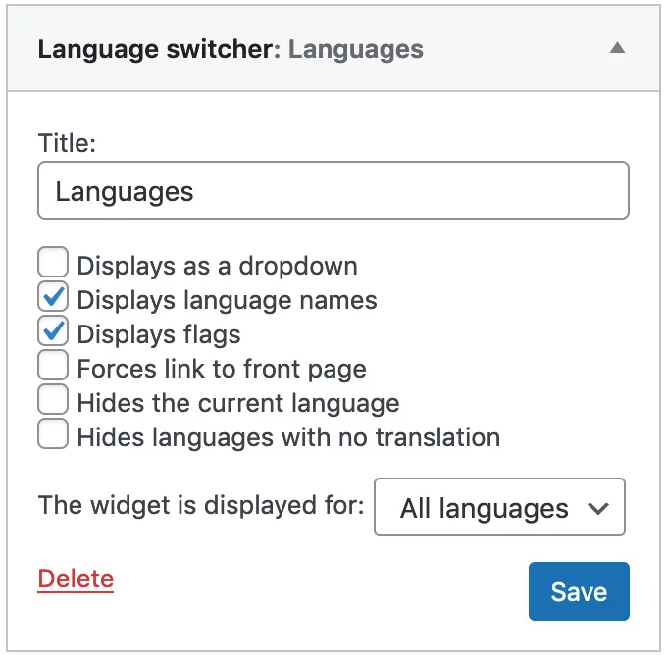Uncheck the Displays flags checkbox
The height and width of the screenshot is (655, 667).
[53, 330]
